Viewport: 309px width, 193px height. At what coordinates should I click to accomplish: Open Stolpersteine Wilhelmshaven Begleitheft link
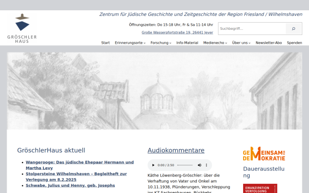tap(76, 177)
